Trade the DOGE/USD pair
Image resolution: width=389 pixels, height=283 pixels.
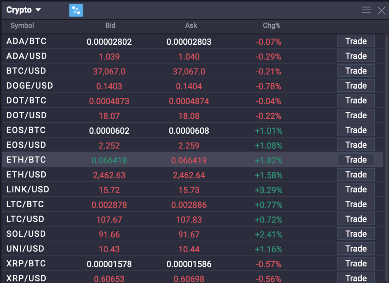click(x=356, y=86)
